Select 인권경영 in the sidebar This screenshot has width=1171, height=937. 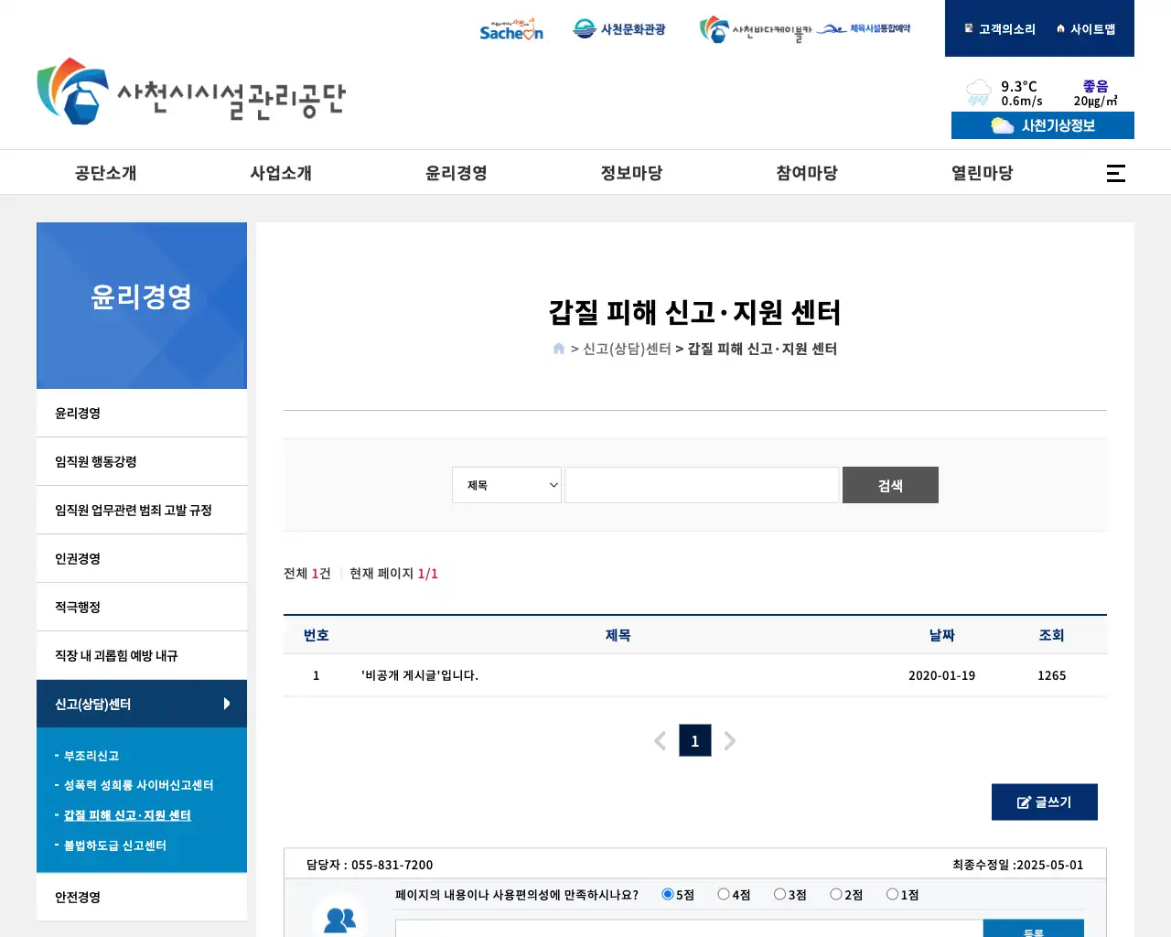pyautogui.click(x=142, y=559)
